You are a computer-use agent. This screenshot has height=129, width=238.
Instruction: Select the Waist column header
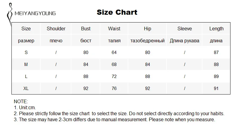tap(114, 28)
